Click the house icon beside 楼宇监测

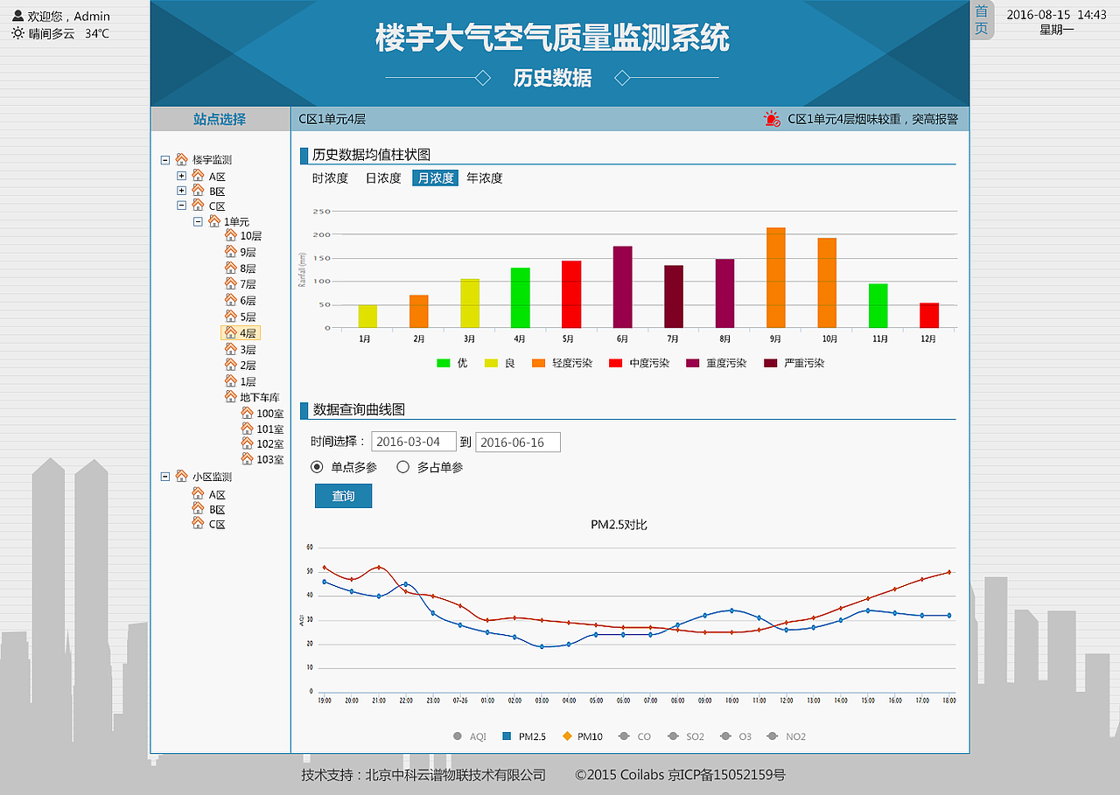(181, 159)
